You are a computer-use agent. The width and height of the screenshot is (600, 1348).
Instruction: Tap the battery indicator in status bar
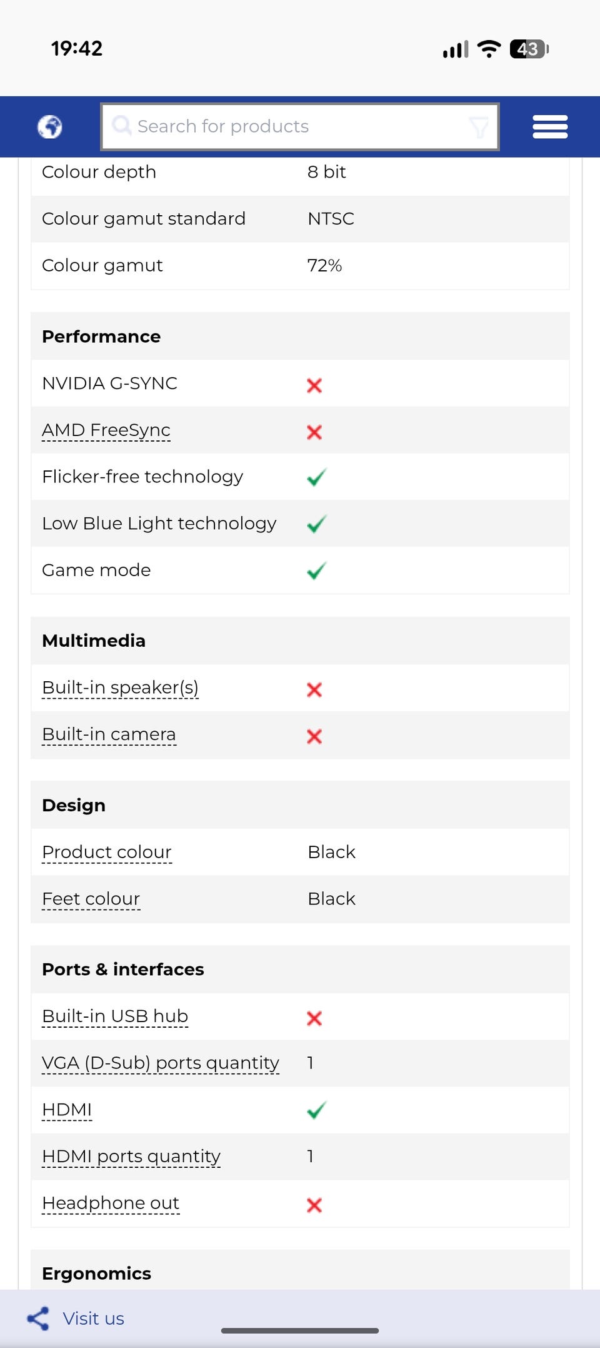[529, 49]
